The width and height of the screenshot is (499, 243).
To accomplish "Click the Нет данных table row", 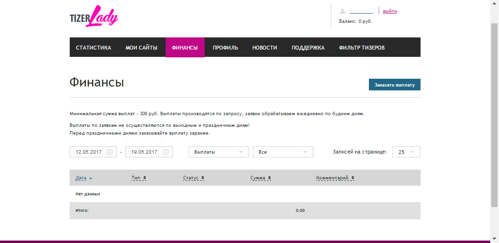I will (x=245, y=194).
